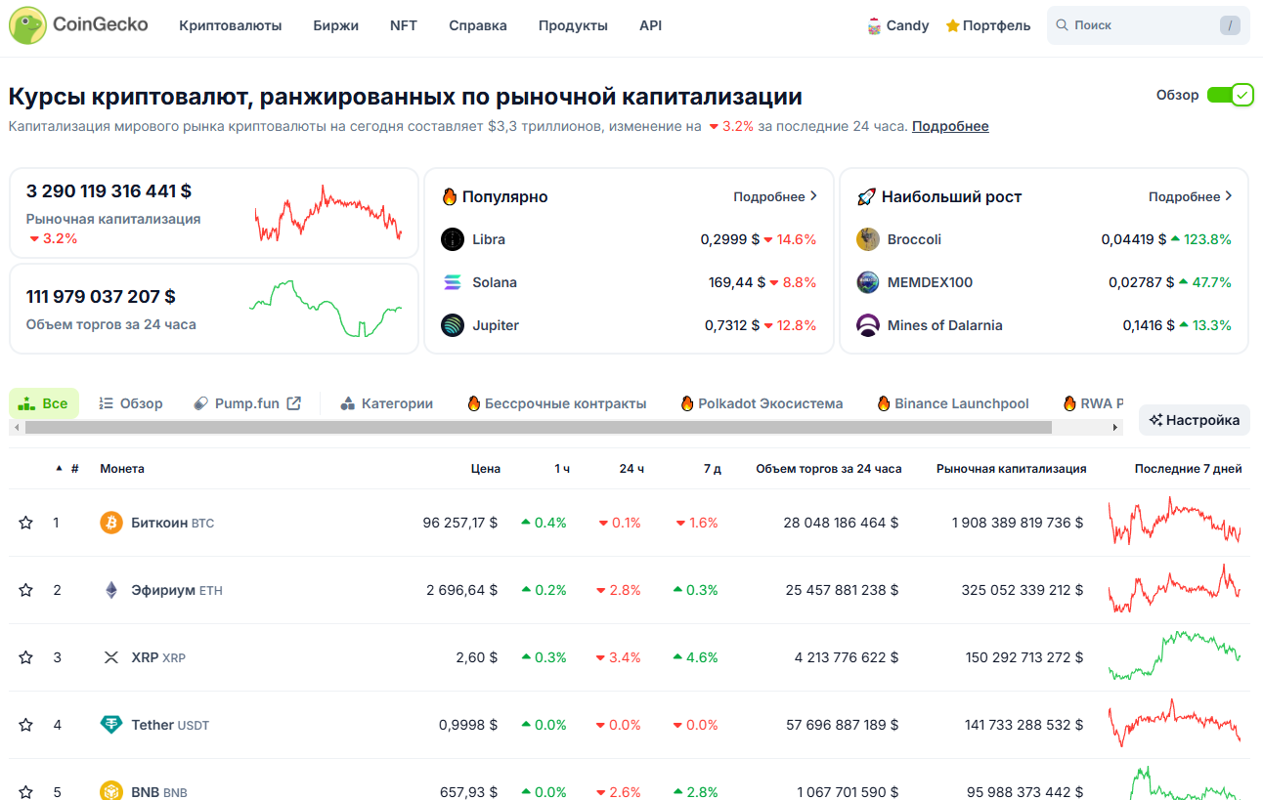Sort by Рыночная капитализация column header
Viewport: 1263px width, 800px height.
(1011, 469)
